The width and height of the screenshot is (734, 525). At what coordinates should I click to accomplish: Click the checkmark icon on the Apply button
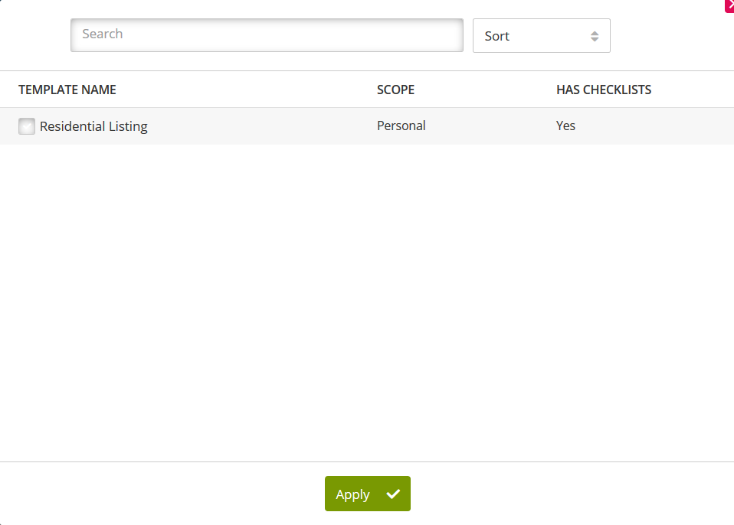click(x=393, y=494)
